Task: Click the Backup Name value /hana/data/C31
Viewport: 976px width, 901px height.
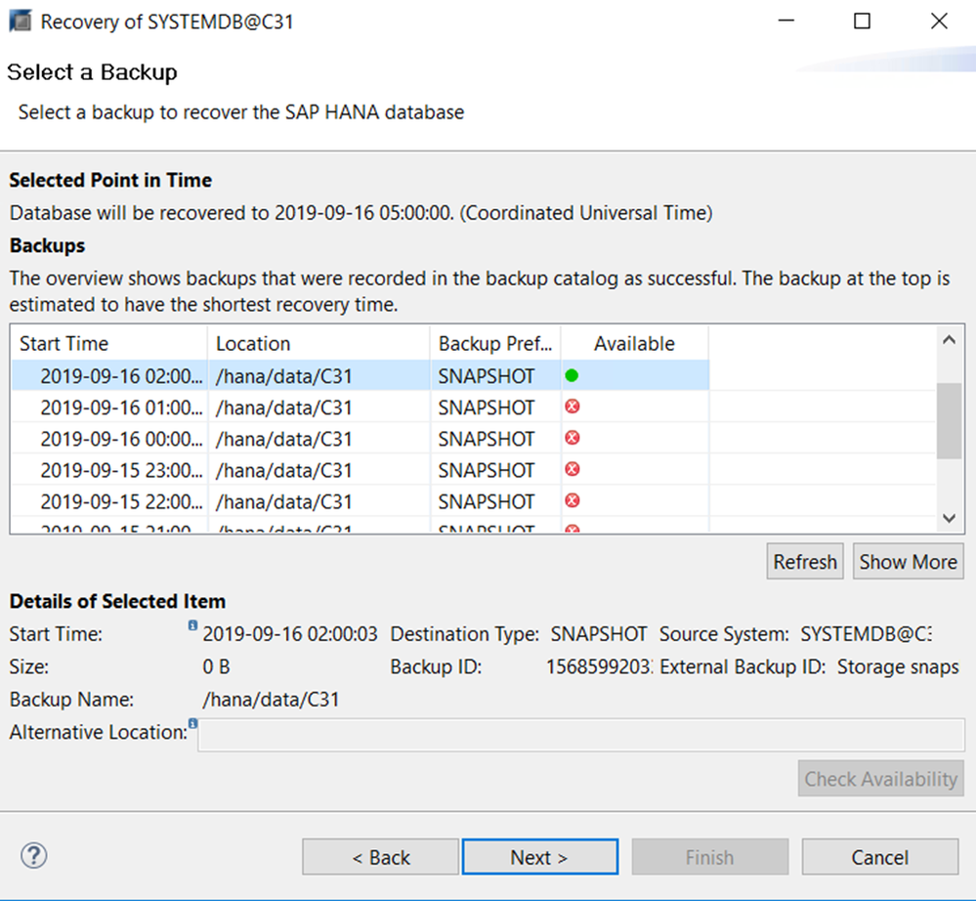Action: coord(271,700)
